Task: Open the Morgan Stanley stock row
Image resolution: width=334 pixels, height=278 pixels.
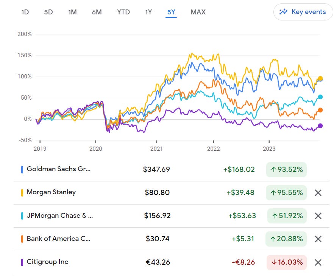Action: (x=172, y=193)
